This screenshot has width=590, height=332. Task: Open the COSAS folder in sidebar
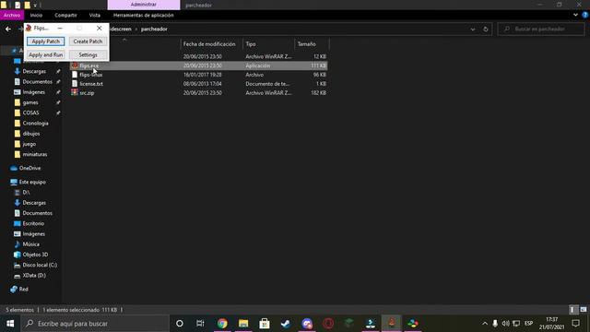[30, 113]
